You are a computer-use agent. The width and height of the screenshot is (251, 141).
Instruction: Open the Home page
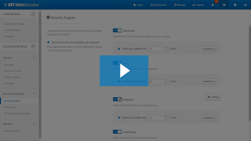[x=138, y=5]
